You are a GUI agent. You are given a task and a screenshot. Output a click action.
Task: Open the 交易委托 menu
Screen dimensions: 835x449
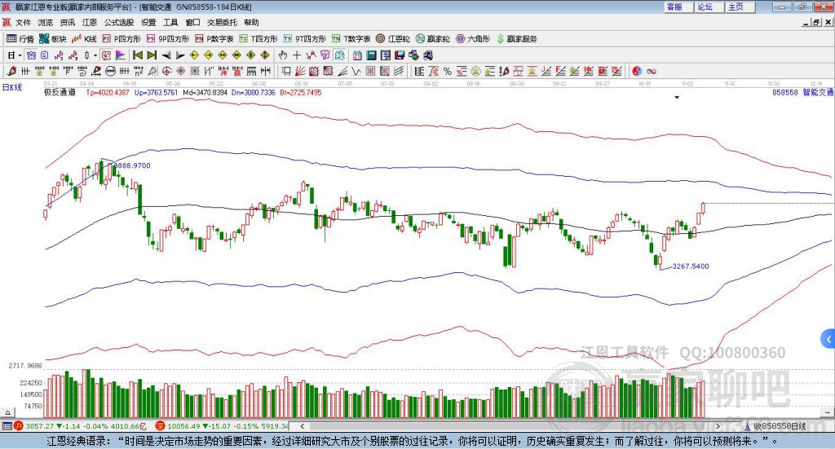click(x=223, y=23)
